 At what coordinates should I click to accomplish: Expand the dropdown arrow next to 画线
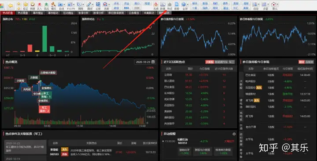tap(93, 4)
